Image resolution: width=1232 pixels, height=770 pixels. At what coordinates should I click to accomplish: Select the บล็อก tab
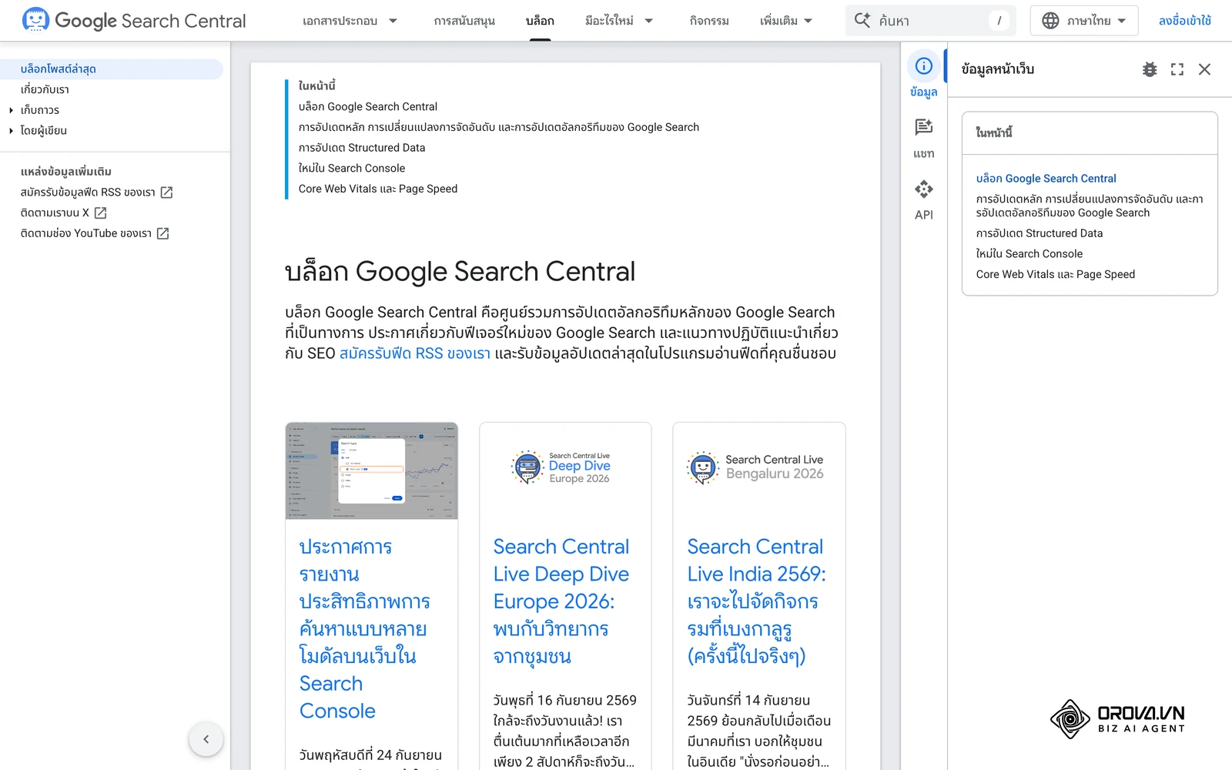(x=540, y=21)
